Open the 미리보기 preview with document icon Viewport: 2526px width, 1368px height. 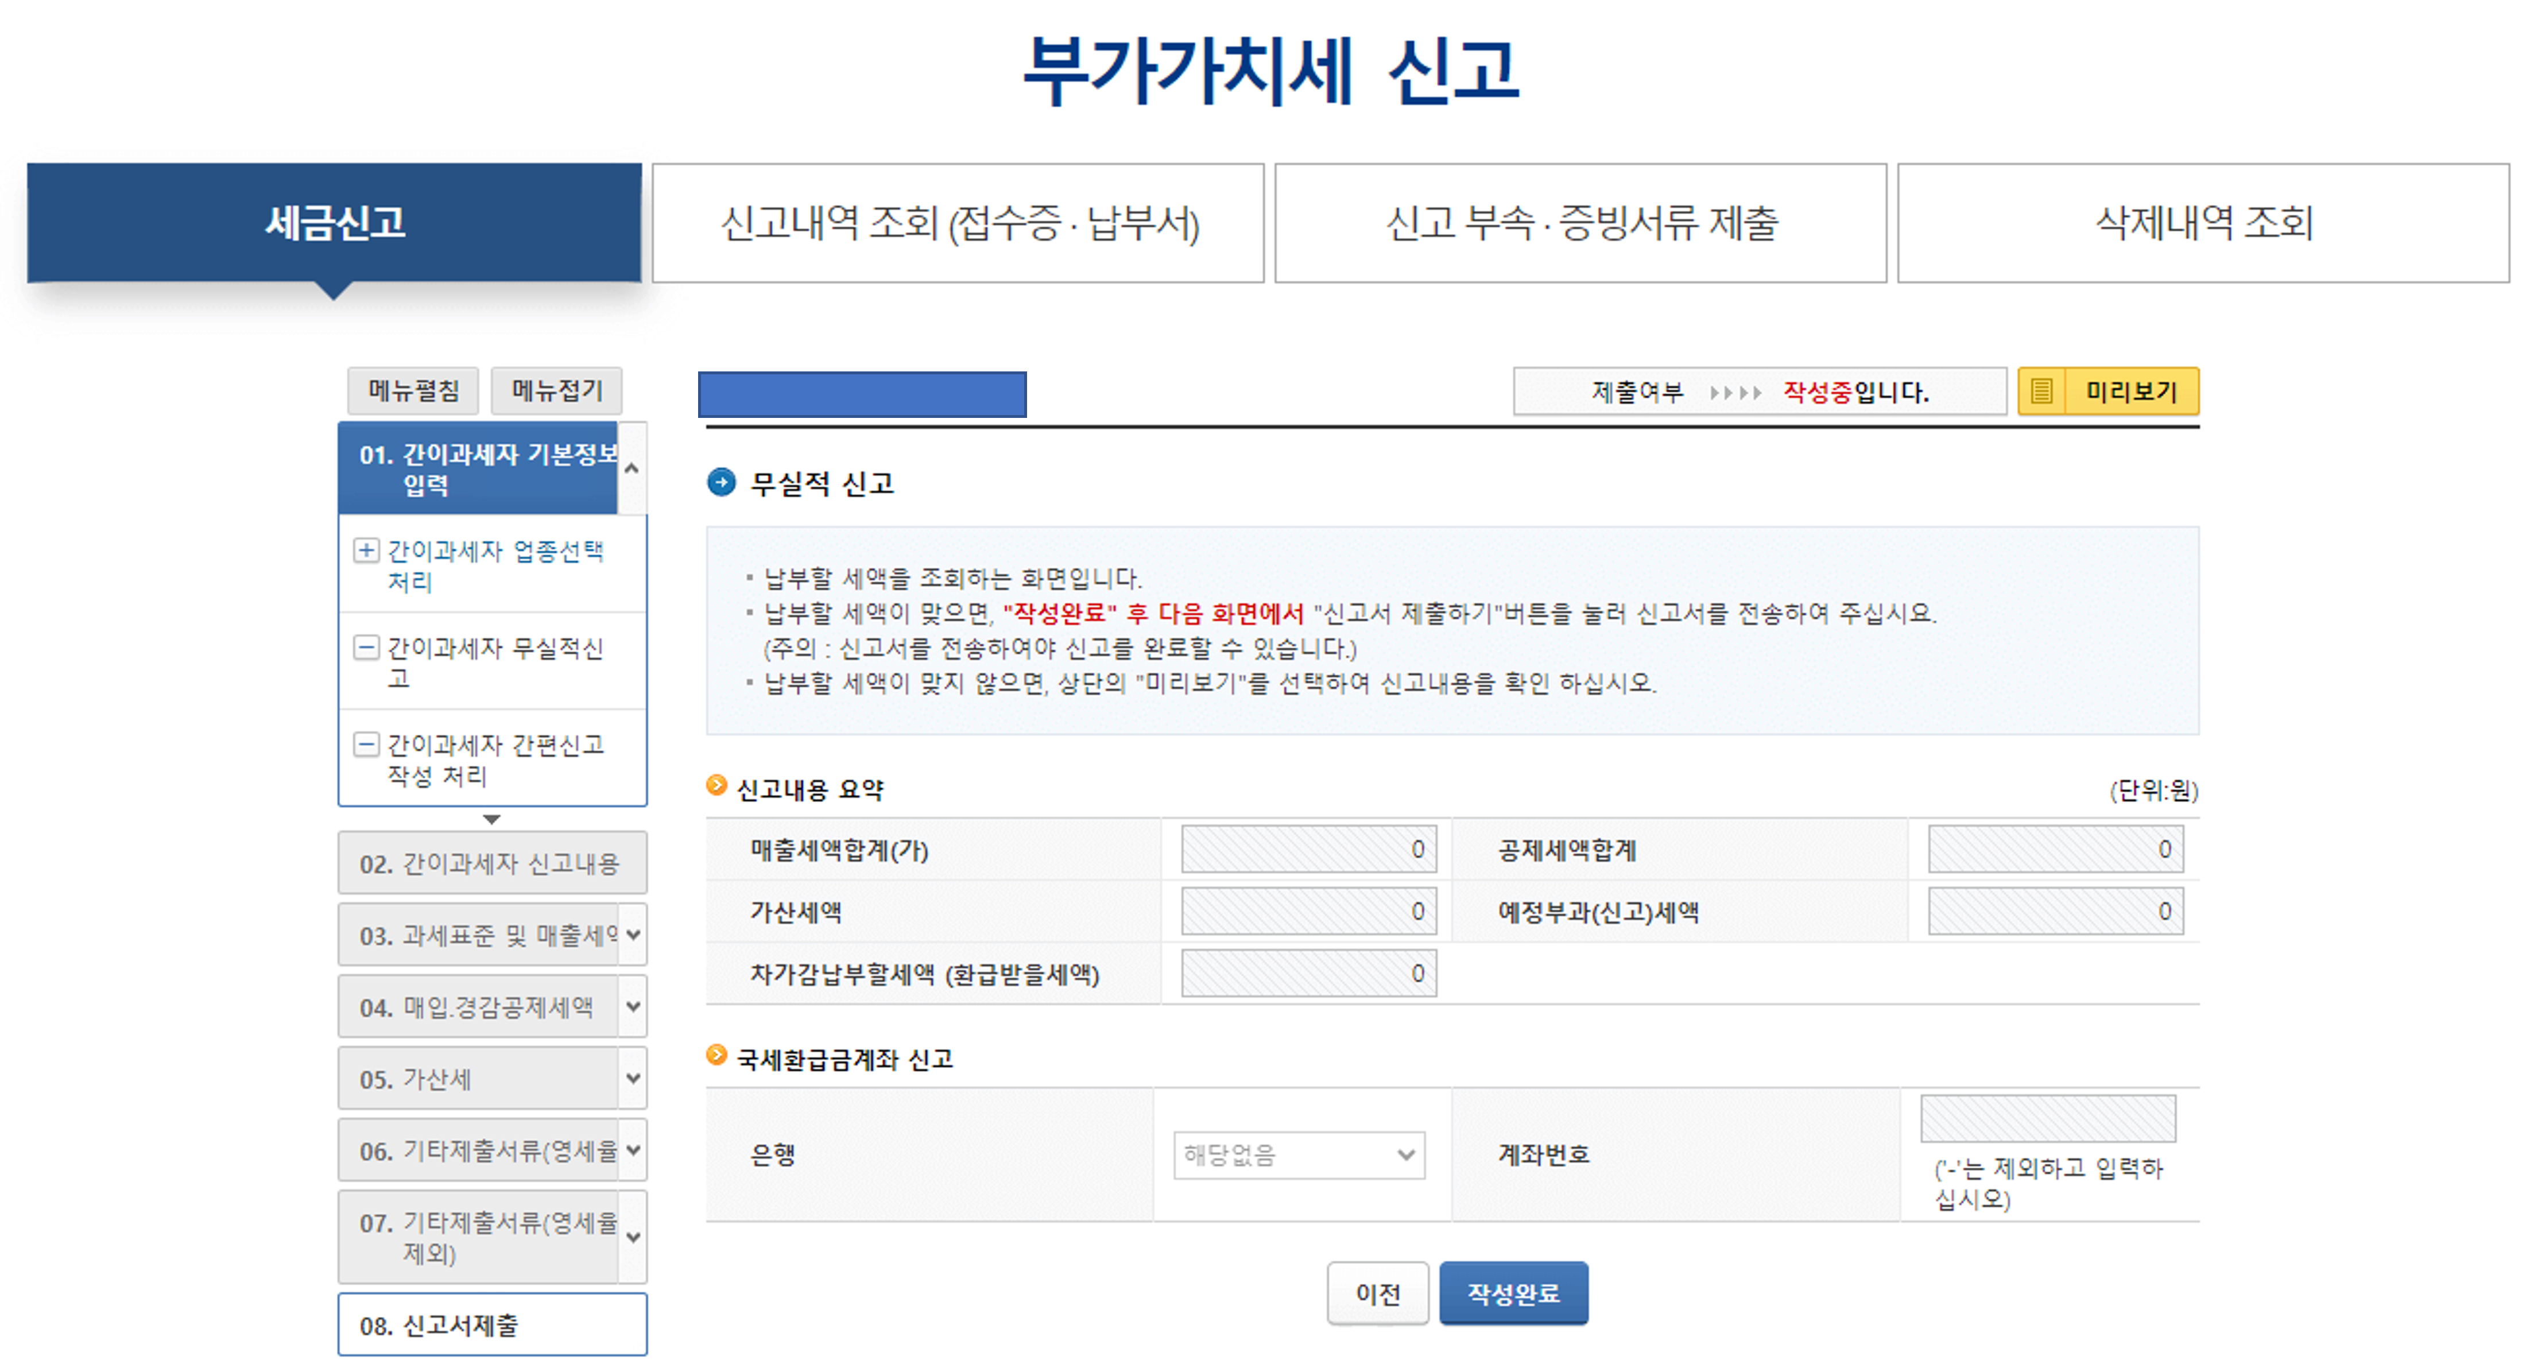pyautogui.click(x=2108, y=392)
